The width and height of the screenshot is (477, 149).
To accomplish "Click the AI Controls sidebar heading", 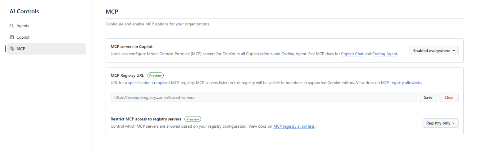I will point(24,11).
